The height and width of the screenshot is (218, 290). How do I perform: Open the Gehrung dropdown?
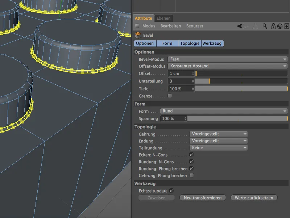[x=219, y=134]
